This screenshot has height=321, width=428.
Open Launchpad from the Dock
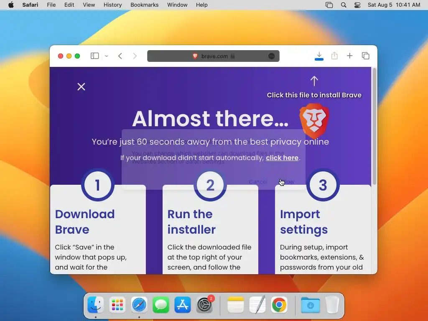coord(117,305)
